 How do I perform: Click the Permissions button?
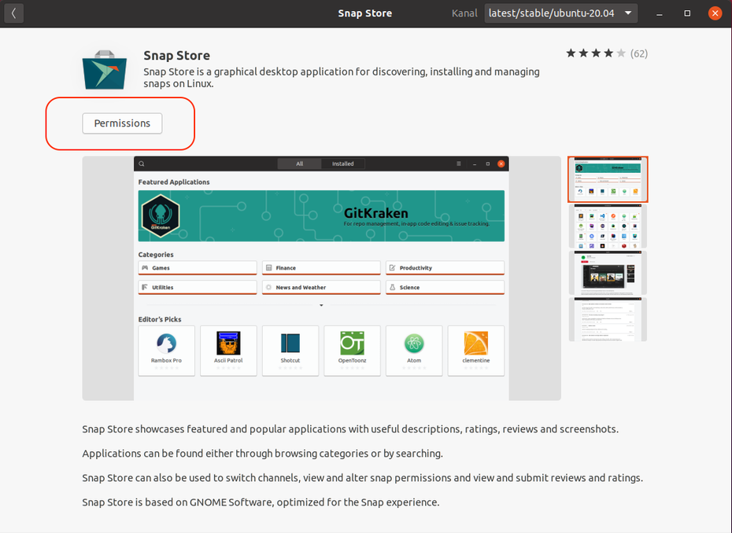(x=122, y=123)
